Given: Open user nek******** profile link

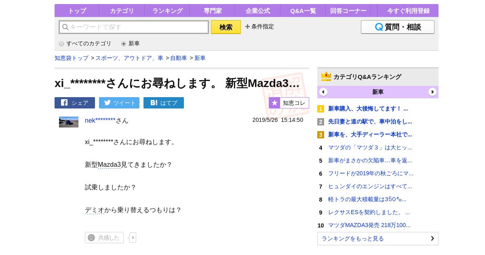Looking at the screenshot, I should [100, 120].
